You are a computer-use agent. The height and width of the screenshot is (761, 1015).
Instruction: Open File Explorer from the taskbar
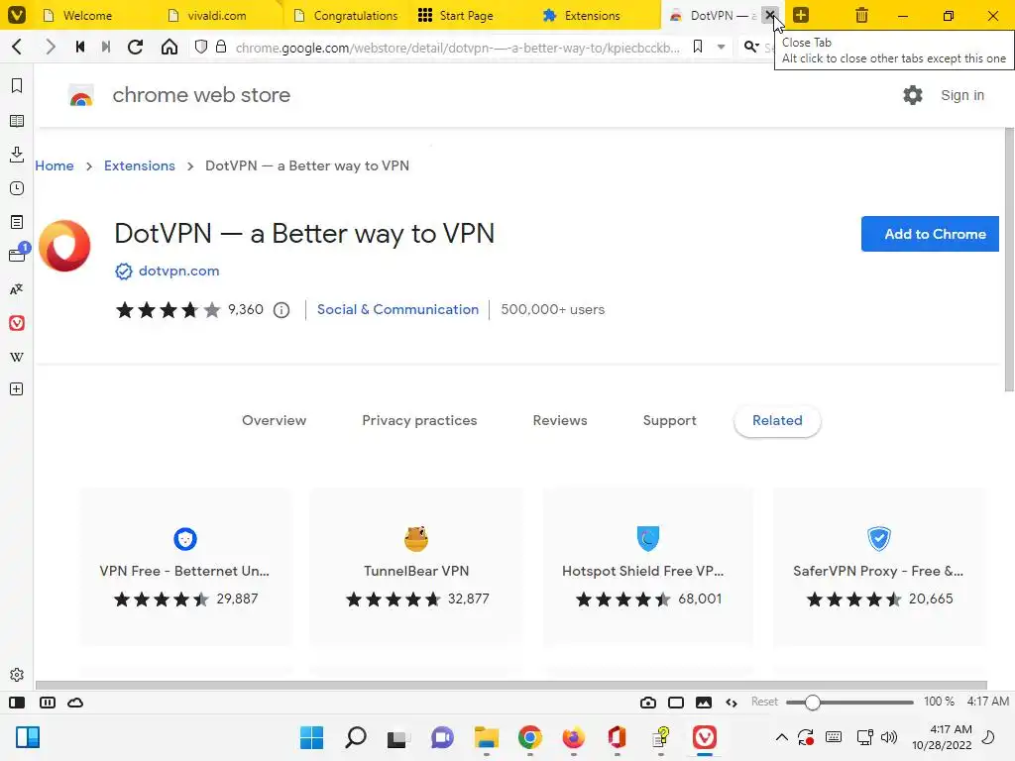pos(486,737)
